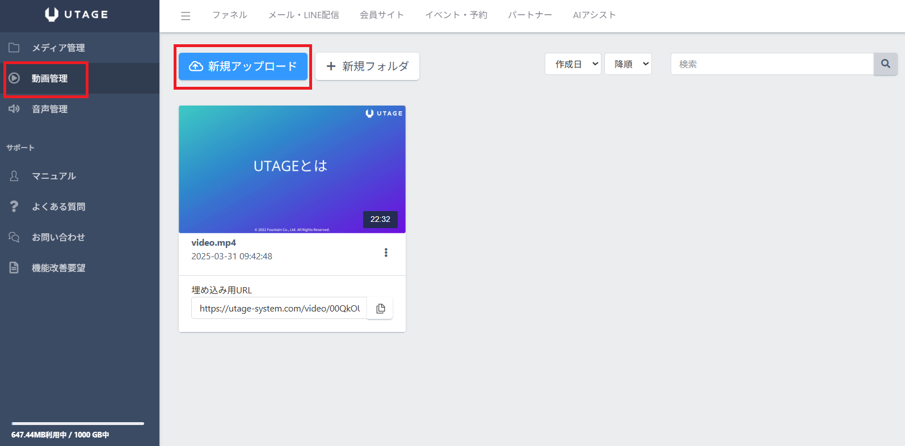
Task: Copy the embed URL with copy icon
Action: (380, 308)
